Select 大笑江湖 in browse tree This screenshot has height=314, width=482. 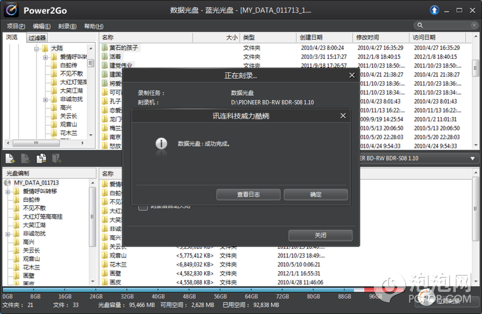(71, 91)
